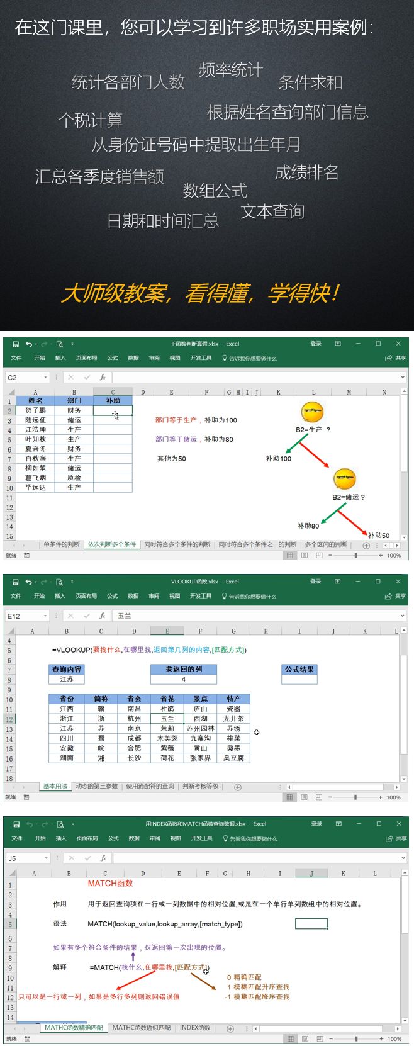Viewport: 414px width, 1046px height.
Task: Expand the Name Box dropdown showing E12
Action: coord(45,616)
